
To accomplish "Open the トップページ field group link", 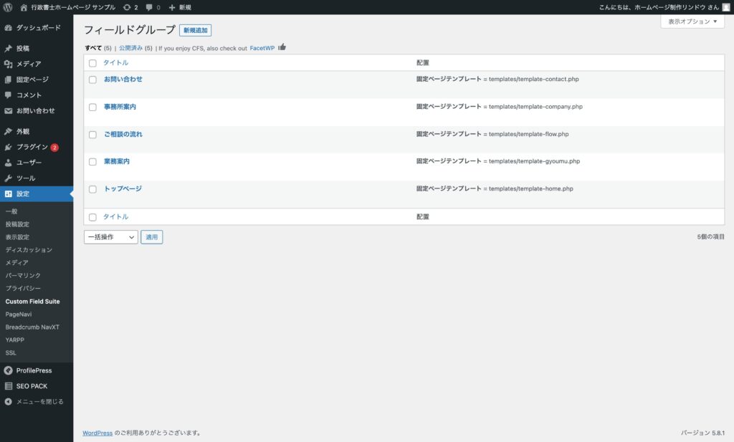I will coord(123,189).
